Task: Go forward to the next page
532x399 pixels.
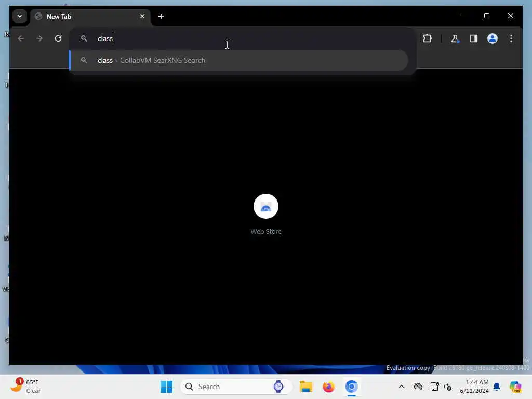Action: click(x=39, y=38)
